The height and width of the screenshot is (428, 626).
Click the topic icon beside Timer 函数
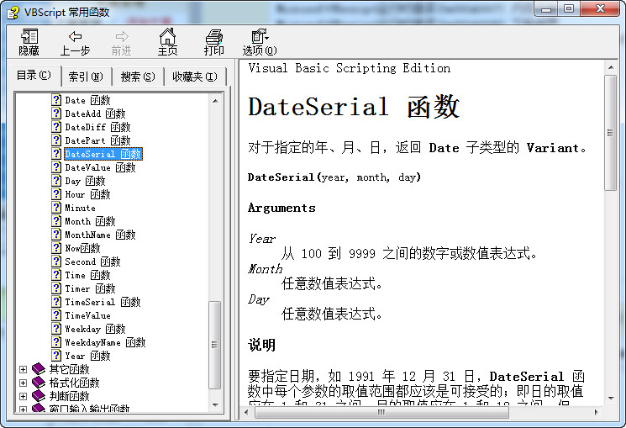click(56, 288)
